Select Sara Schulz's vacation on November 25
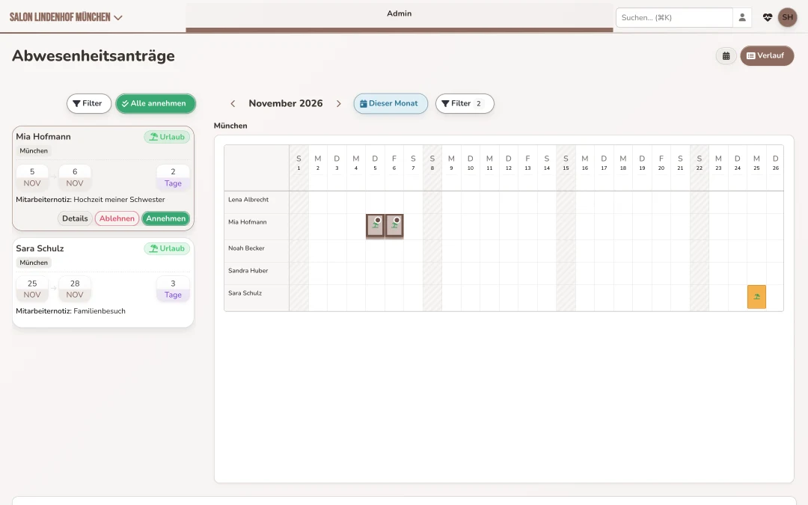The width and height of the screenshot is (808, 505). (756, 297)
